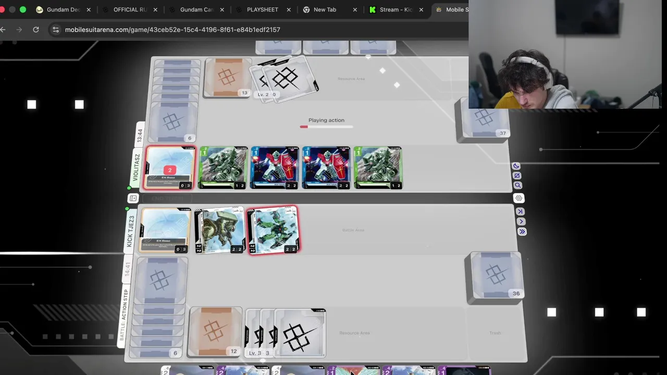Select opponent's green mech card beside EX Base
The image size is (667, 375).
pos(223,168)
